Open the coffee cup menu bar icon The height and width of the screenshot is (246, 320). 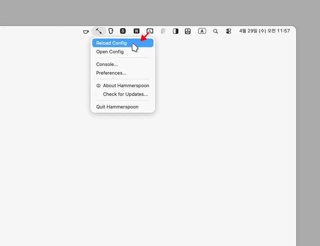point(86,32)
